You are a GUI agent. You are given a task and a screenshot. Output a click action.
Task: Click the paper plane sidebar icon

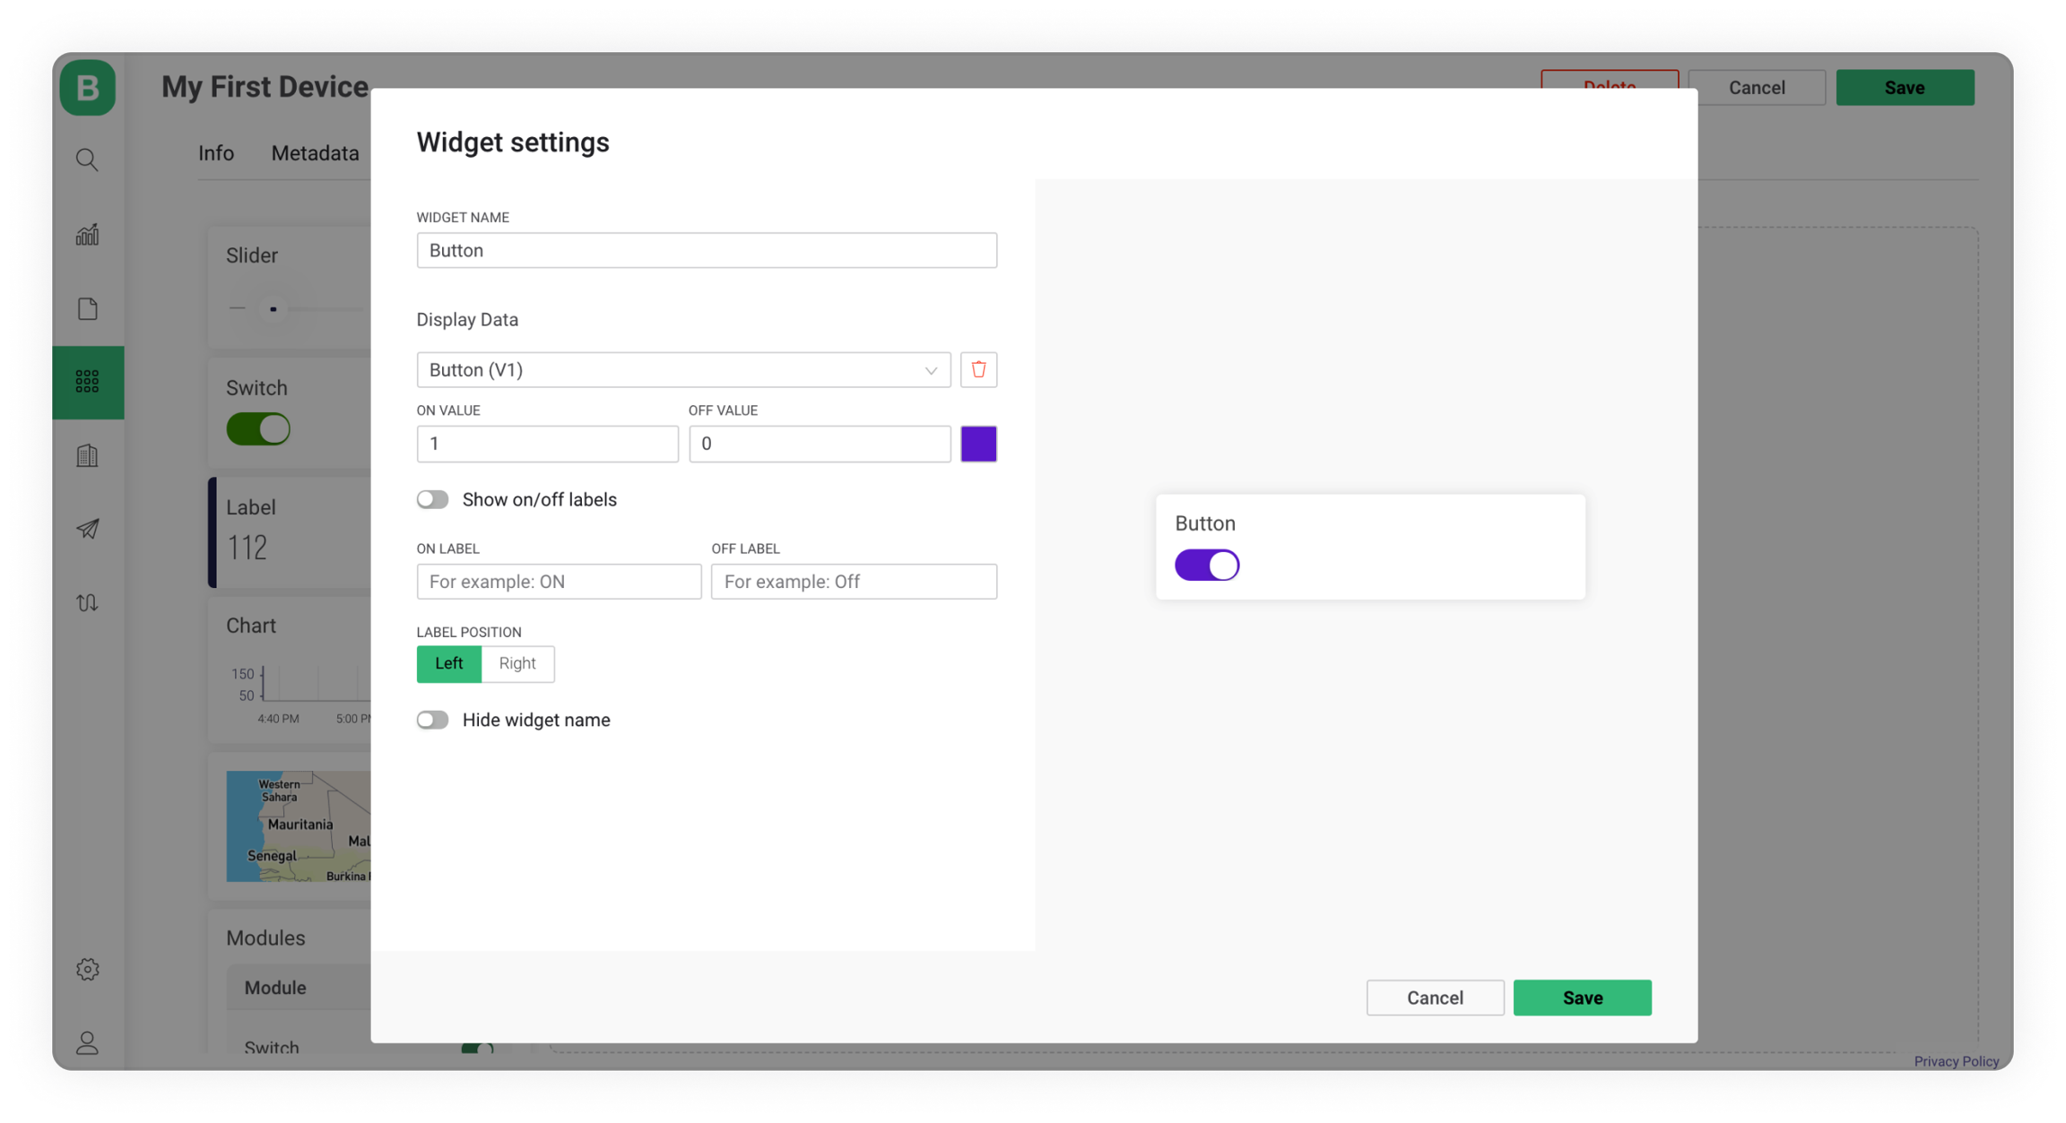tap(87, 529)
